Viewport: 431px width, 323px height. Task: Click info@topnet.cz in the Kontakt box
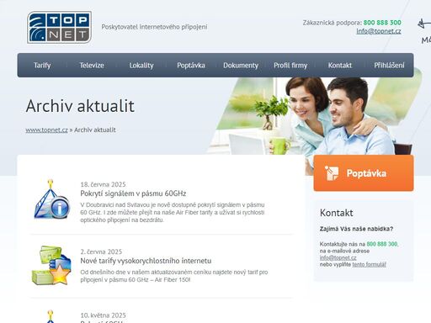point(338,257)
